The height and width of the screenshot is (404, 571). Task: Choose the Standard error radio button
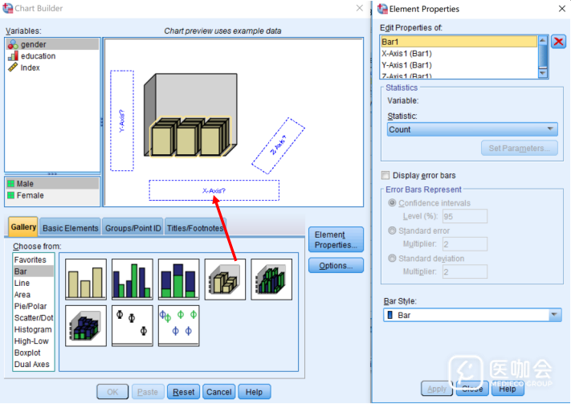tap(392, 231)
